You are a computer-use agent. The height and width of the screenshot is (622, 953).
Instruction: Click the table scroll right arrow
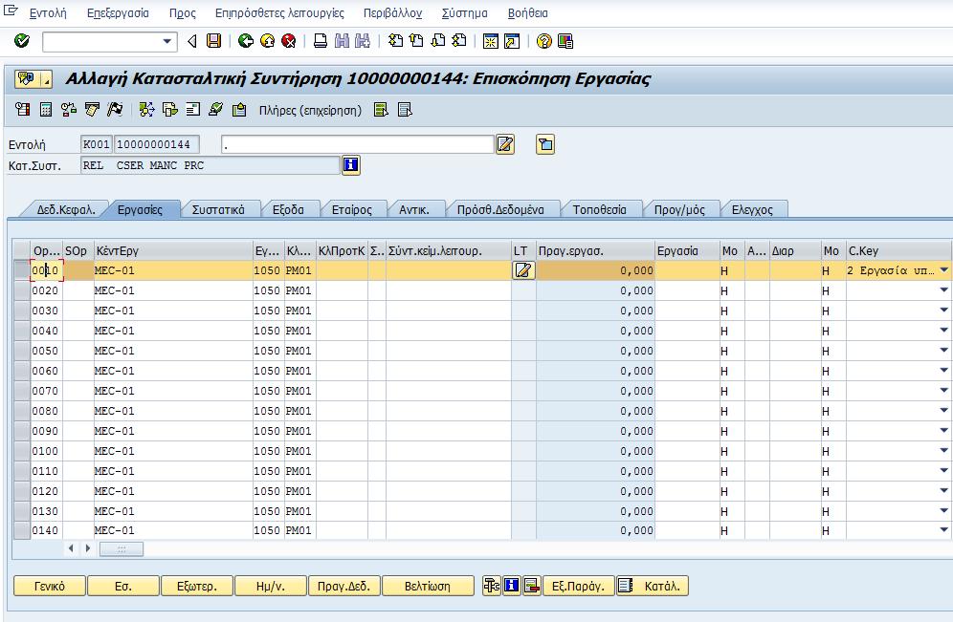pos(87,548)
